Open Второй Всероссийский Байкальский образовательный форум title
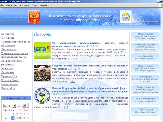 click(x=90, y=90)
